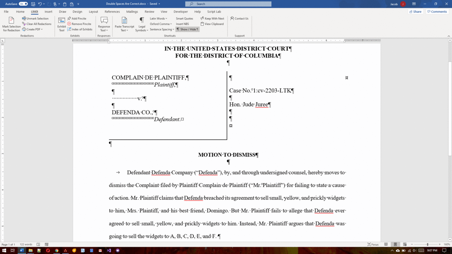Open the Response Tool dropdown

click(x=104, y=24)
